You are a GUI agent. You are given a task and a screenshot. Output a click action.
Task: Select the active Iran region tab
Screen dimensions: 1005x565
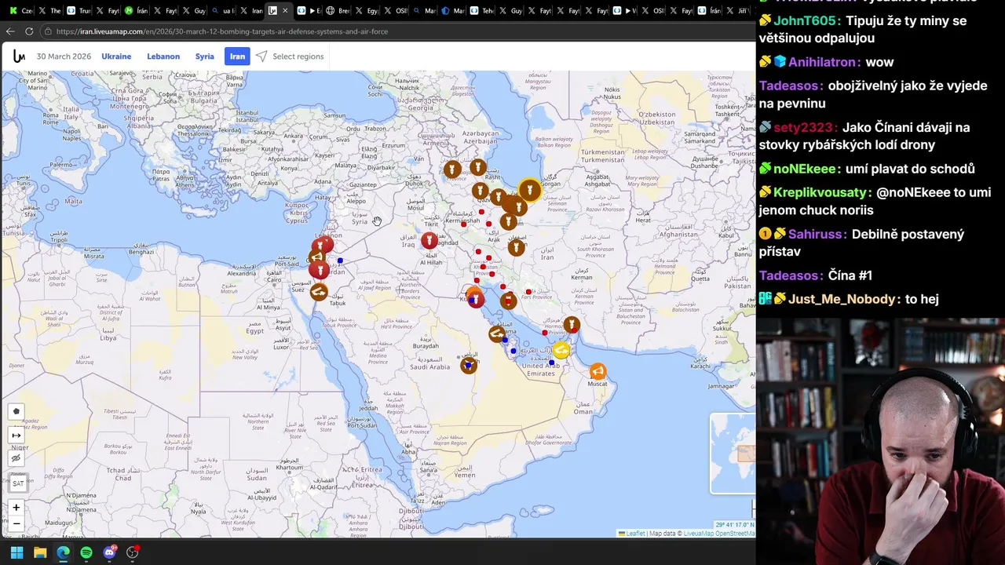coord(237,56)
